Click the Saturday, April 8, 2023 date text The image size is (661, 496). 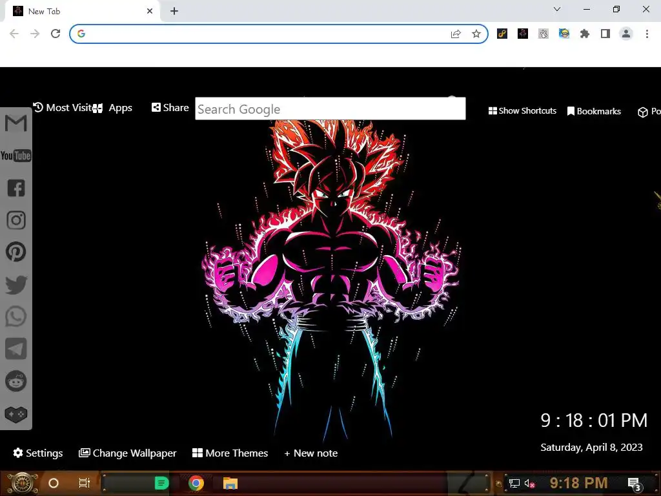coord(591,448)
